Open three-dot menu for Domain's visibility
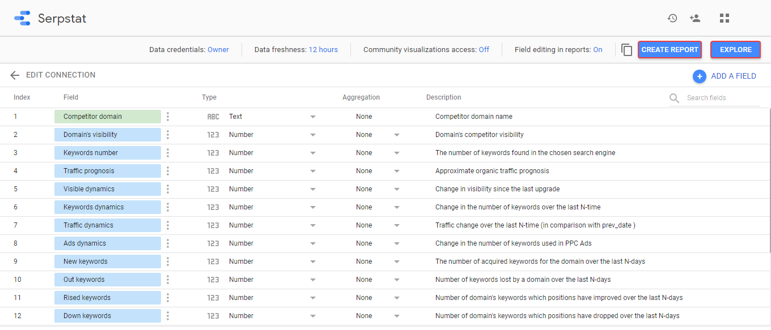 point(168,135)
